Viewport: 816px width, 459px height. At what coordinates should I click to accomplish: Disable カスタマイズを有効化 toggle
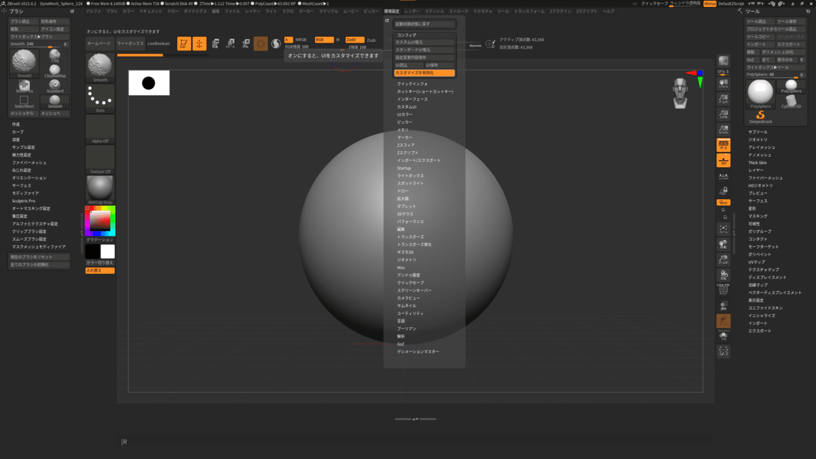tap(424, 73)
